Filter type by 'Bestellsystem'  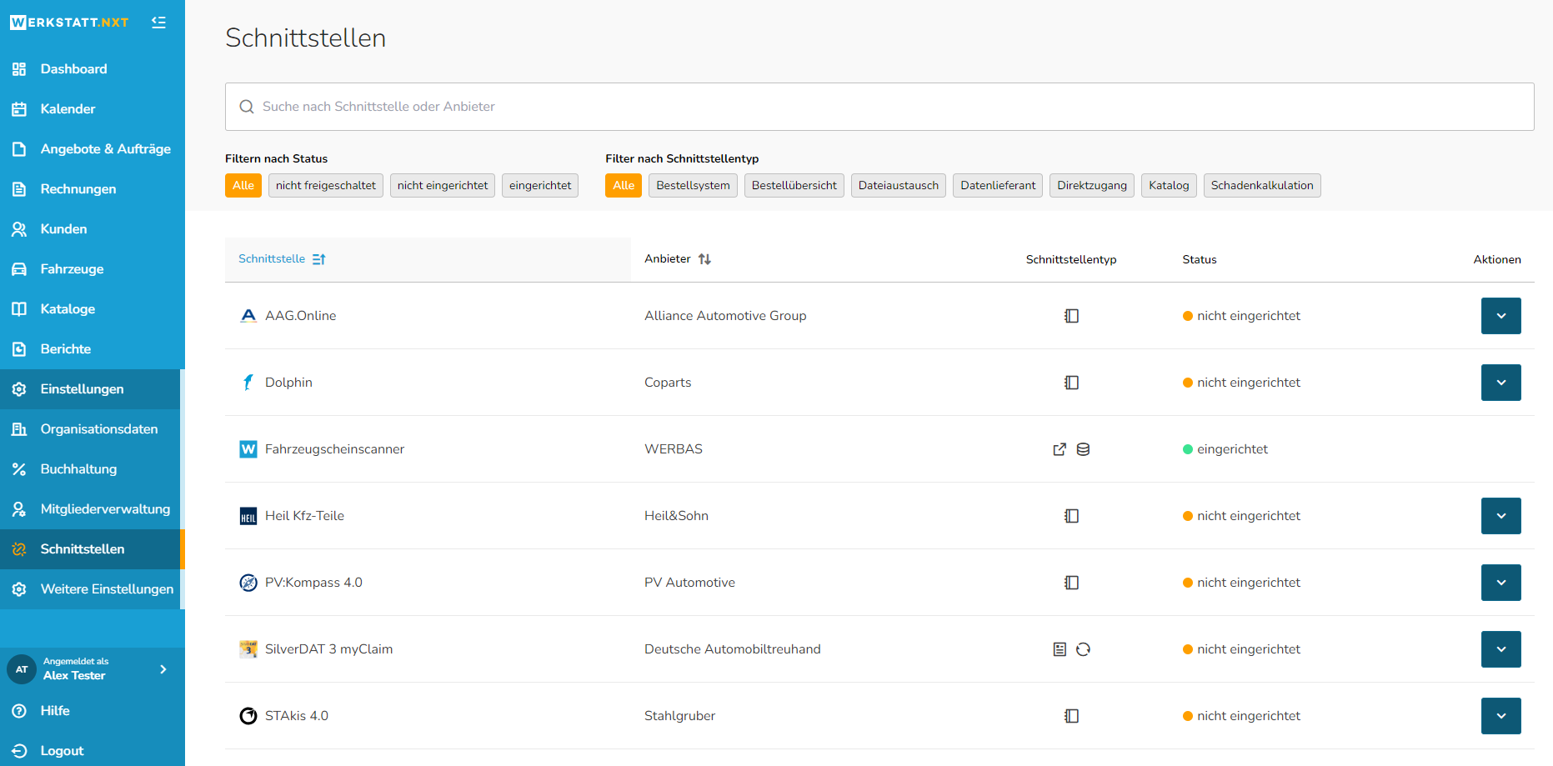(x=693, y=186)
